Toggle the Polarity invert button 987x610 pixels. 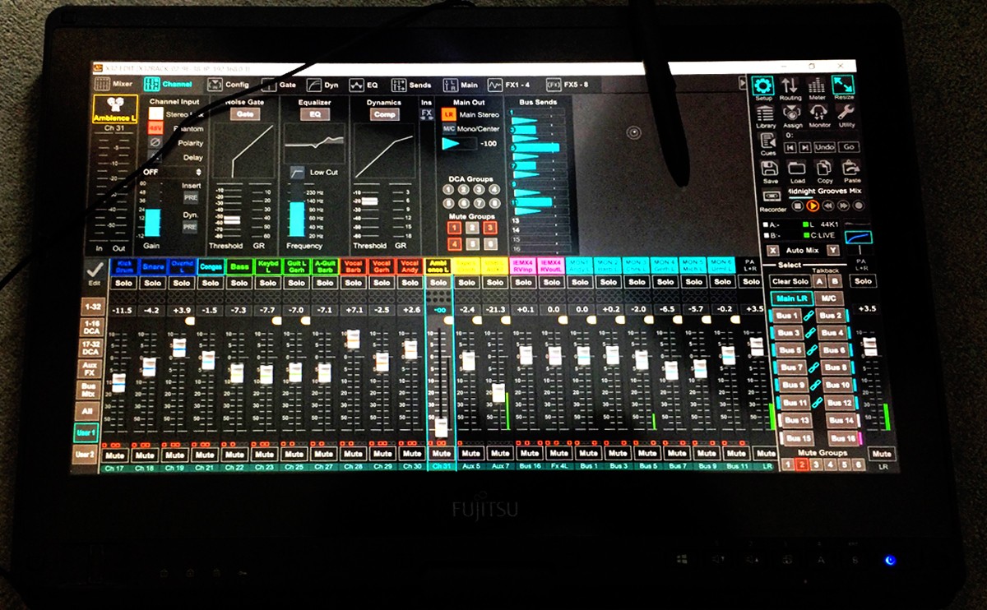[x=154, y=143]
